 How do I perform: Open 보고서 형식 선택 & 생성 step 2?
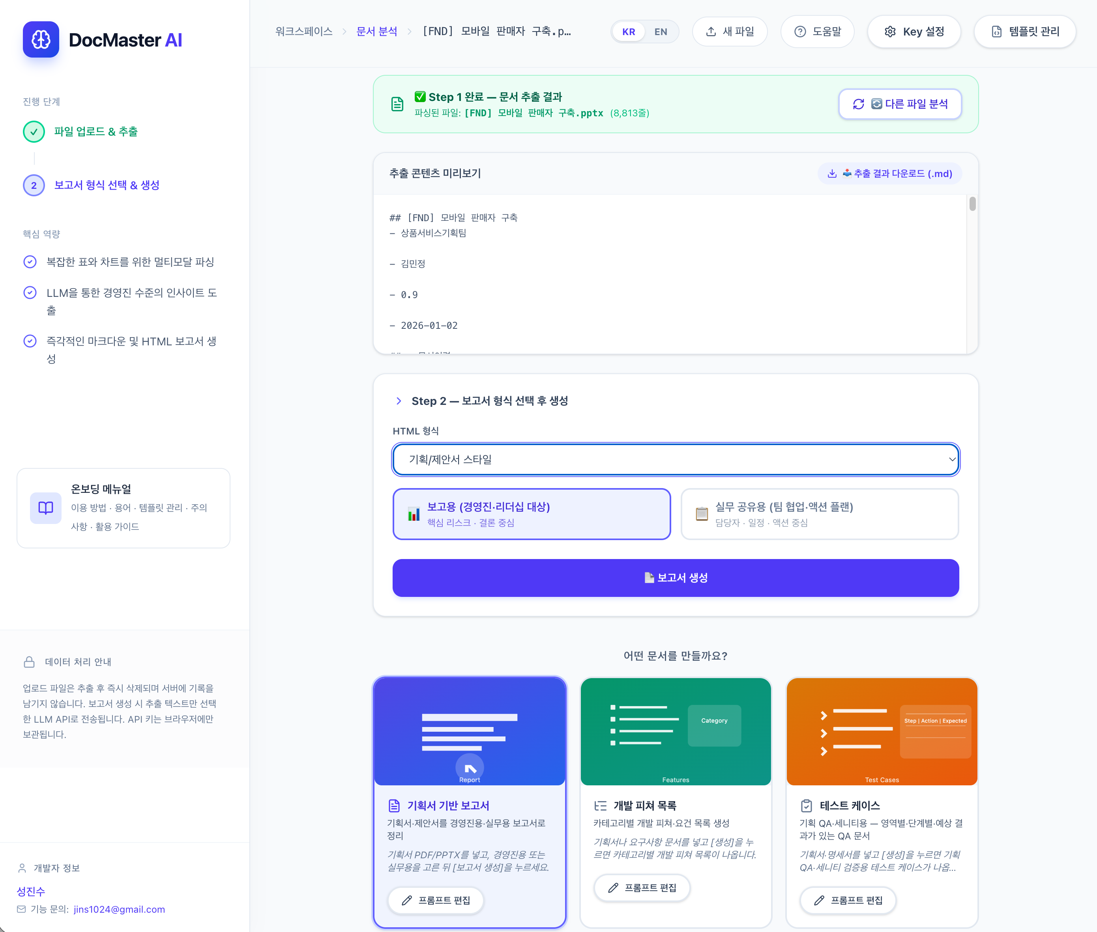pyautogui.click(x=106, y=185)
